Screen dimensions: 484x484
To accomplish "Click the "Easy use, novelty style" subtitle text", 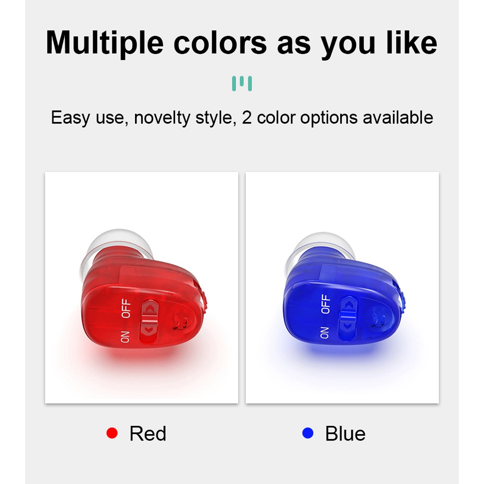I will (x=242, y=118).
